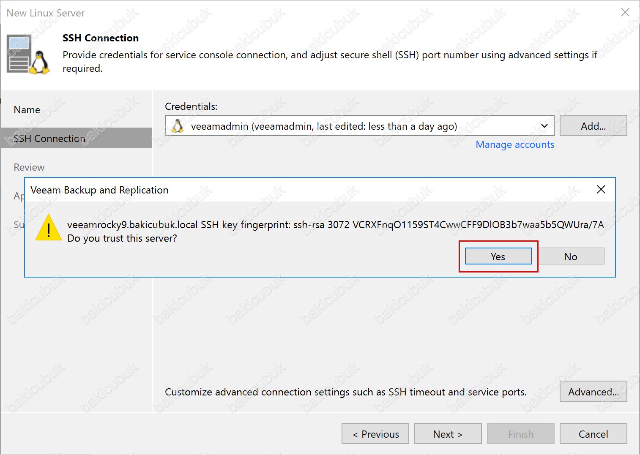Proceed with the Next button
Screen dimensions: 640x455
tap(448, 434)
